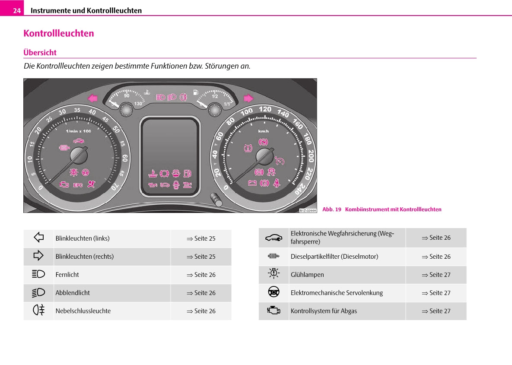
Task: Click the Nebelschlussleuchte fog light table icon
Action: [38, 310]
